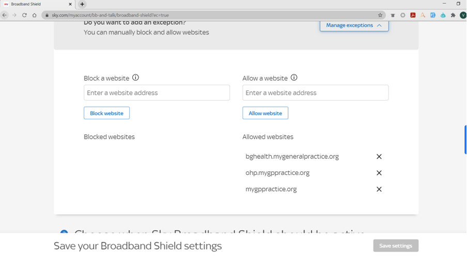
Task: Click the teal cloud extension icon
Action: tap(443, 15)
